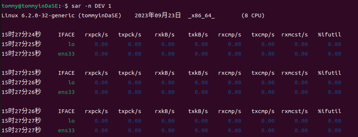The width and height of the screenshot is (358, 137).
Task: Click rxmcst/s header in the 15时27分26秒 header row
Action: [x=295, y=111]
